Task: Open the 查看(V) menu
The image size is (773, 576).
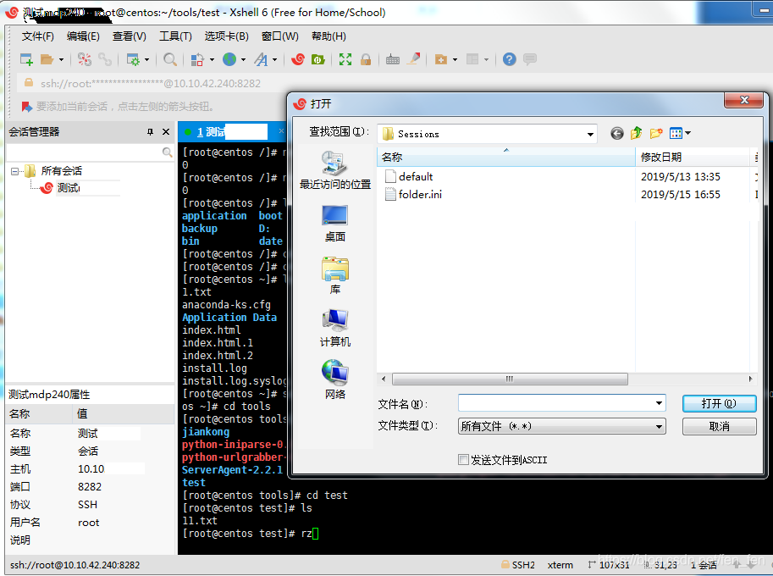Action: [x=130, y=36]
